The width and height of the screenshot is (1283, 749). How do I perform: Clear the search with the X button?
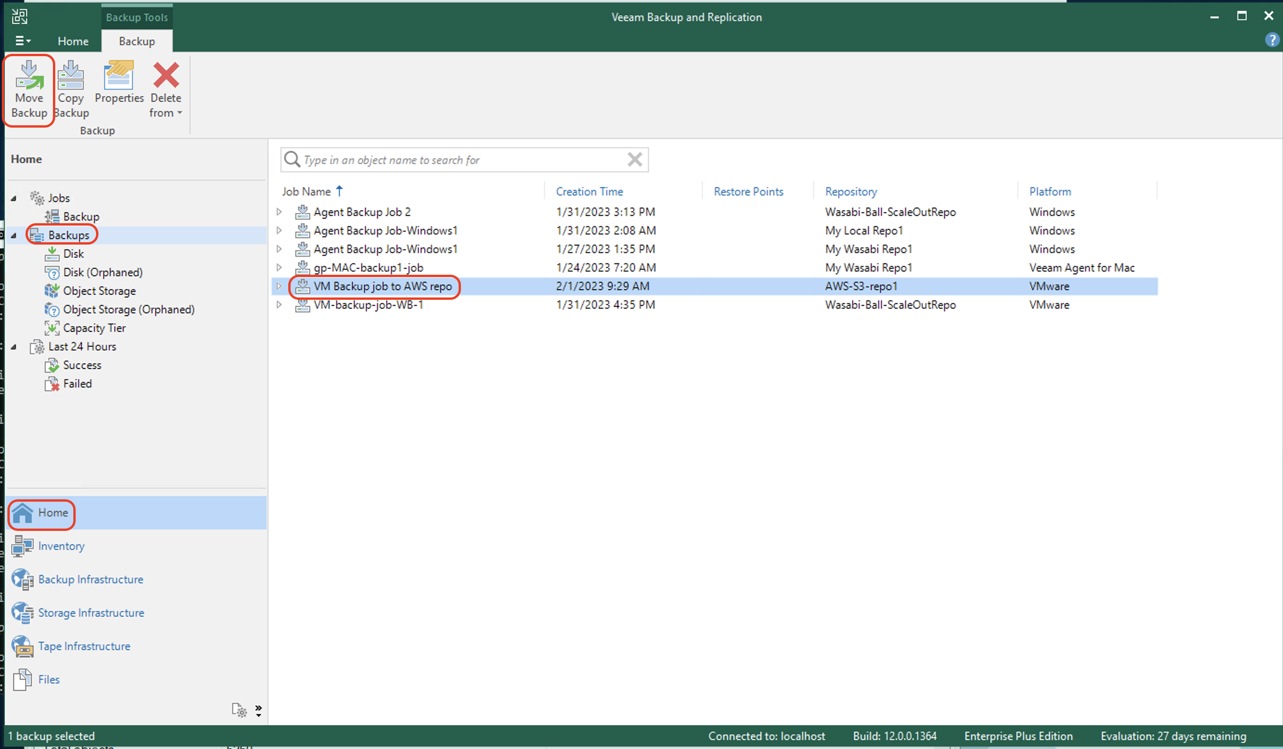tap(635, 159)
